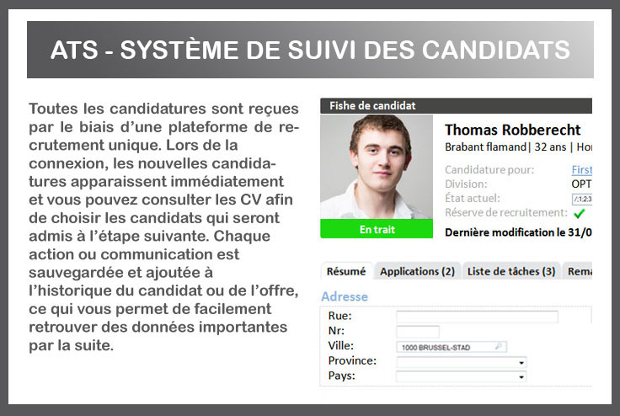Image resolution: width=620 pixels, height=416 pixels.
Task: Click the Adresse section heading
Action: click(x=345, y=296)
